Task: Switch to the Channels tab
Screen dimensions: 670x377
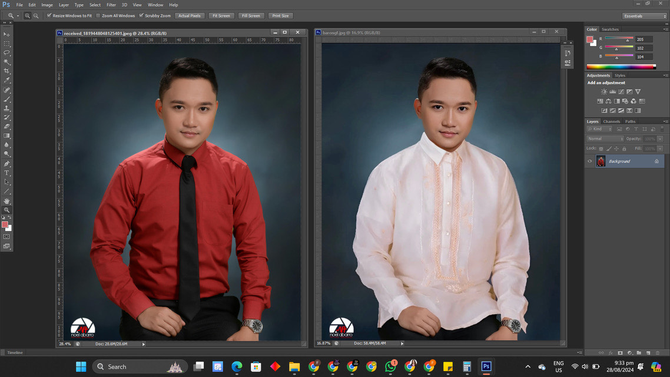Action: click(612, 121)
